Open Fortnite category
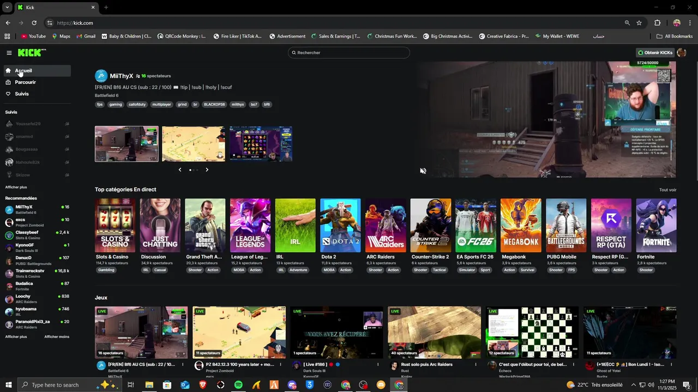698x392 pixels. pyautogui.click(x=656, y=225)
